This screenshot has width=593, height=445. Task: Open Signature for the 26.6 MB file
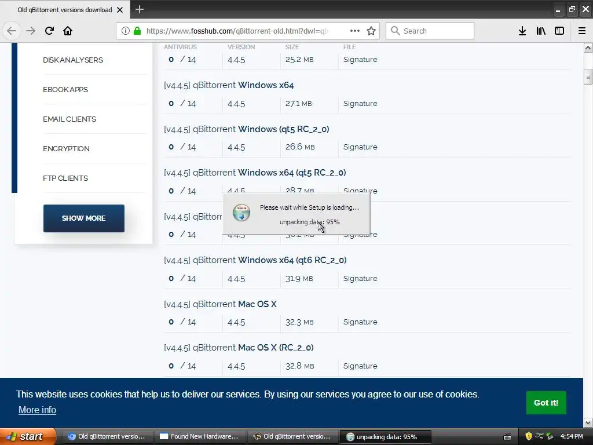coord(360,147)
